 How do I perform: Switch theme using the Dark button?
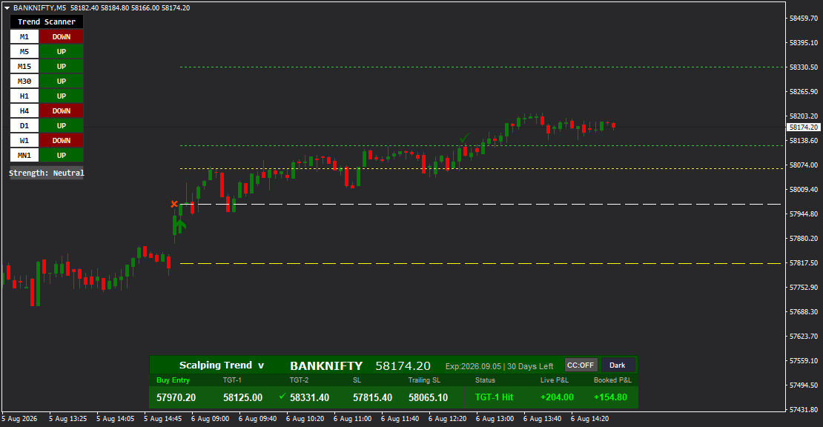pos(617,365)
